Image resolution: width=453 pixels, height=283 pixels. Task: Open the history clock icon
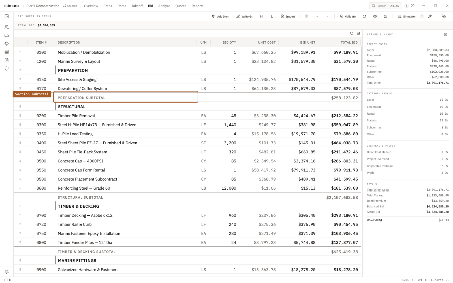click(x=413, y=6)
